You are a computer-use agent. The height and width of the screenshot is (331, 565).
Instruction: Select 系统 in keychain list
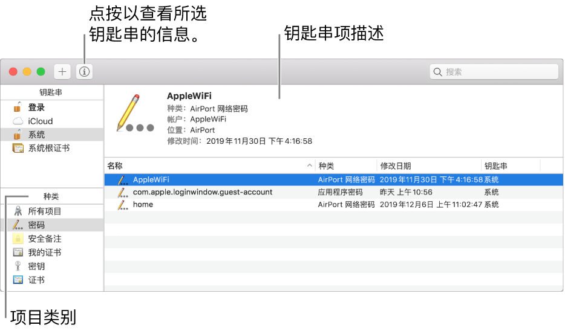click(x=37, y=135)
